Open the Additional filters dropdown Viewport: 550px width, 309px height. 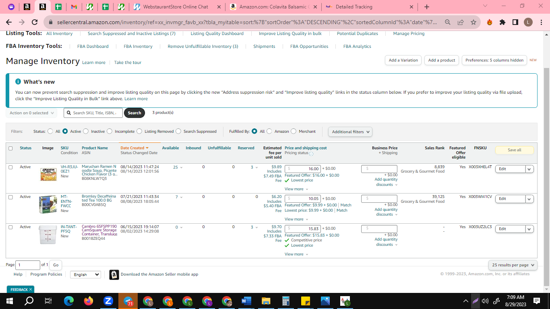(350, 132)
